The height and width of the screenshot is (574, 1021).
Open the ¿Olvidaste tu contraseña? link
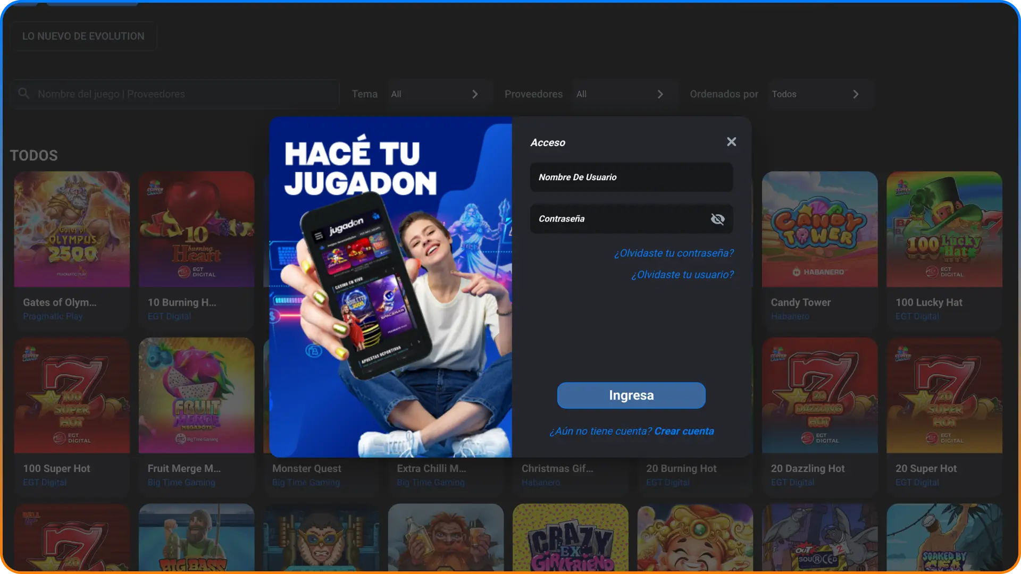click(674, 254)
